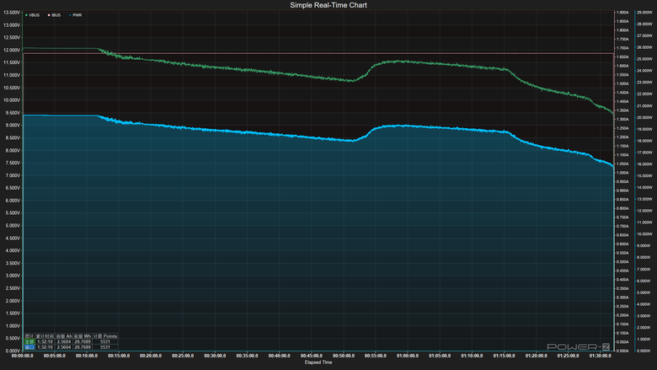
Task: Click the 统计 header in the stats table
Action: [29, 336]
